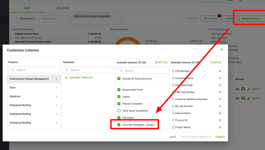Open MORE menu on second row
The height and width of the screenshot is (150, 265).
(257, 98)
